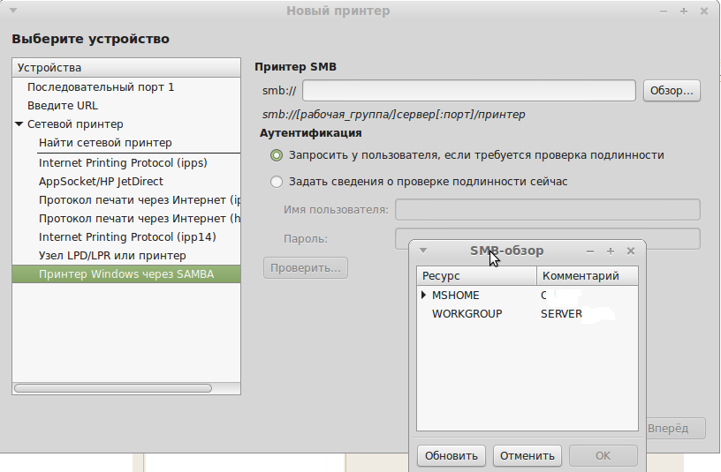Click the horizontal scrollbar of devices list

(x=113, y=387)
